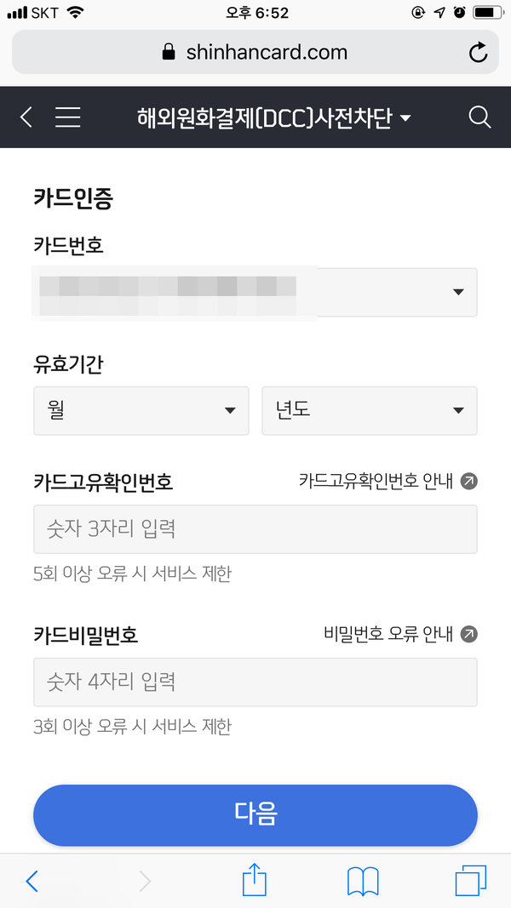
Task: Tap the search magnifier icon
Action: click(x=479, y=117)
